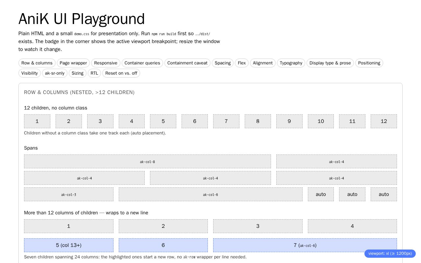Screen dimensions: 421x263
Task: Open Display type & prose link
Action: 330,63
